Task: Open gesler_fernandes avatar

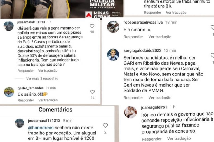Action: pos(9,92)
